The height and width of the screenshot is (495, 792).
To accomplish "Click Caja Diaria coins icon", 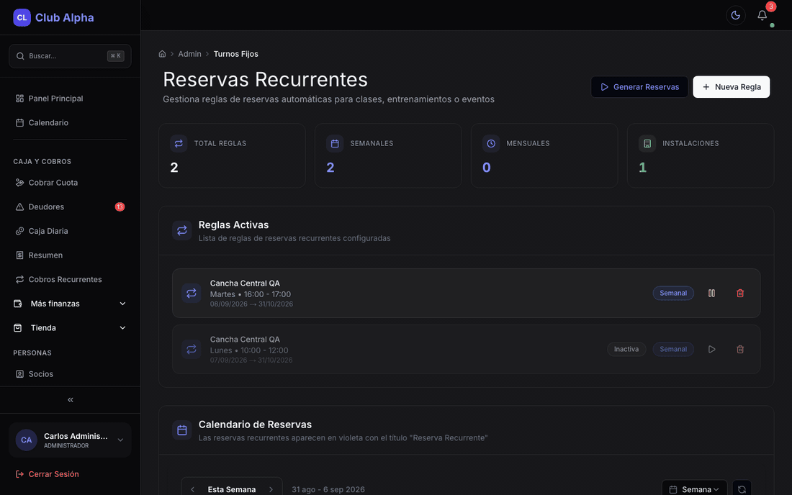I will [19, 231].
